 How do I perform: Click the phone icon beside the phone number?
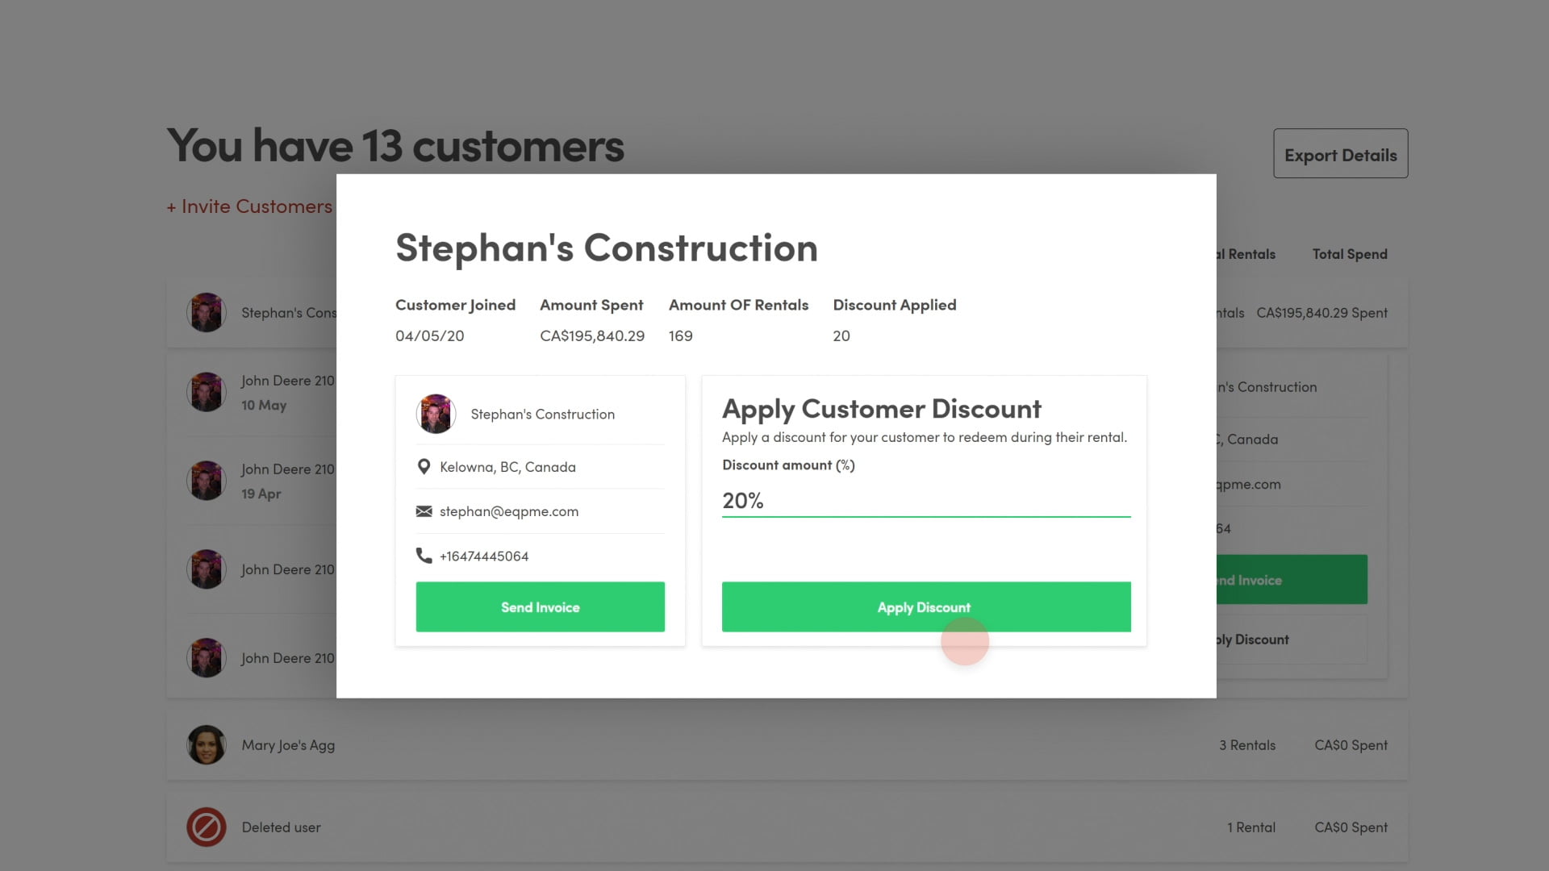click(424, 556)
